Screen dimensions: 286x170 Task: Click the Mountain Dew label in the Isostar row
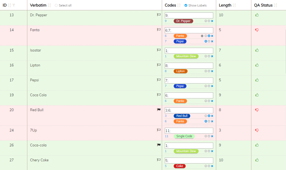click(186, 56)
